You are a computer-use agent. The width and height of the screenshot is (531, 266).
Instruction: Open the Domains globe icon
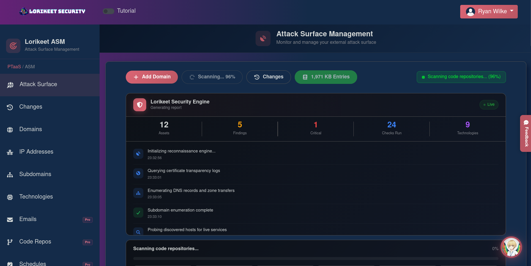click(x=10, y=129)
